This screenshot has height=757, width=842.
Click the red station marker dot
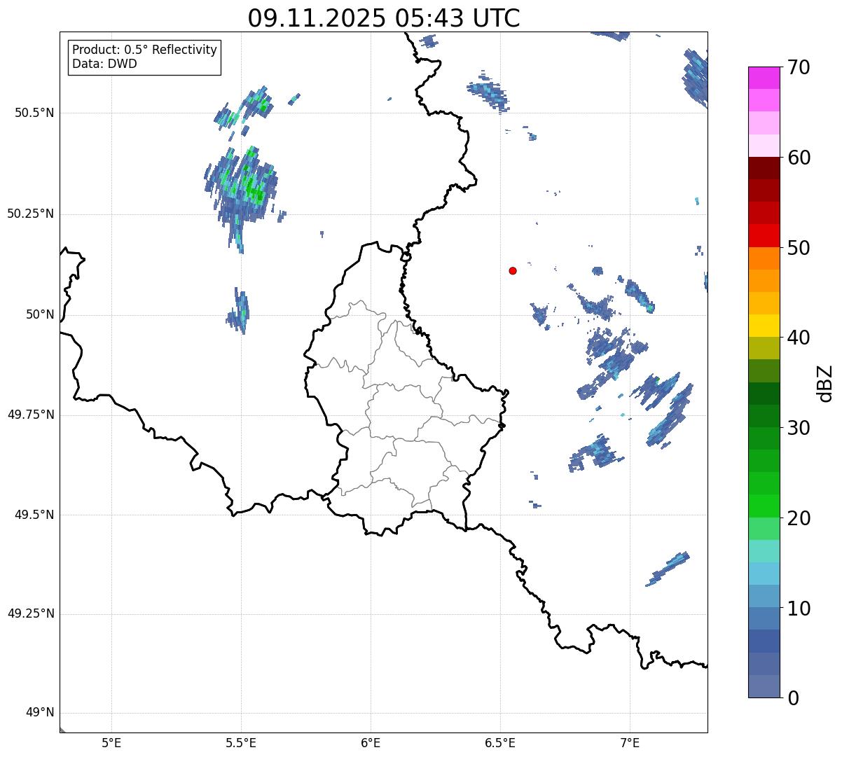pyautogui.click(x=513, y=270)
